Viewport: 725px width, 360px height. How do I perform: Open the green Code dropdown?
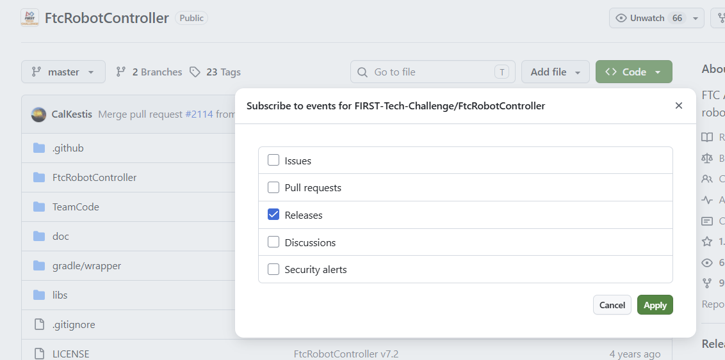634,72
